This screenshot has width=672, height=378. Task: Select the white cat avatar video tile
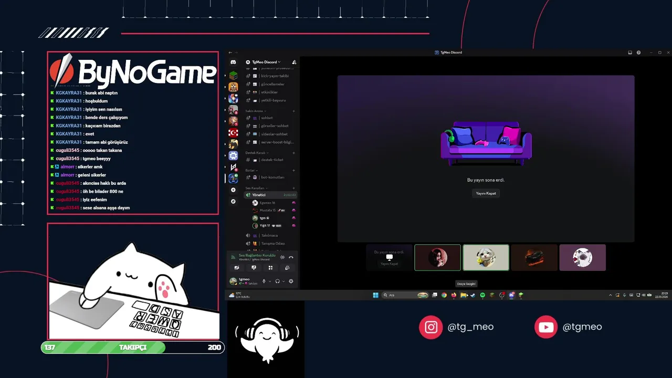[x=486, y=258]
